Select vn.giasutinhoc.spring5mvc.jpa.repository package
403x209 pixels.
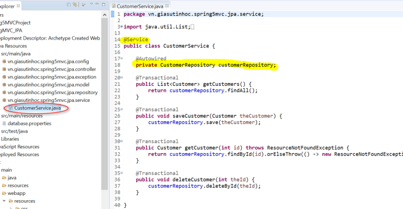coord(53,92)
